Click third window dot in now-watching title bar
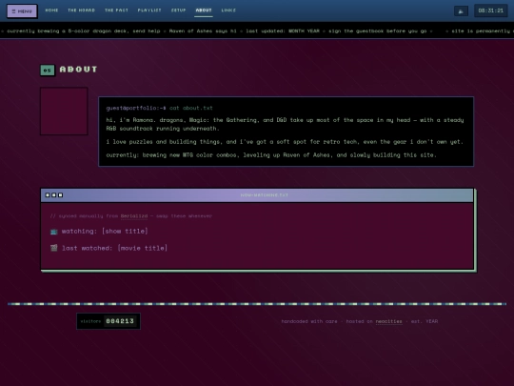514x386 pixels. coord(60,195)
